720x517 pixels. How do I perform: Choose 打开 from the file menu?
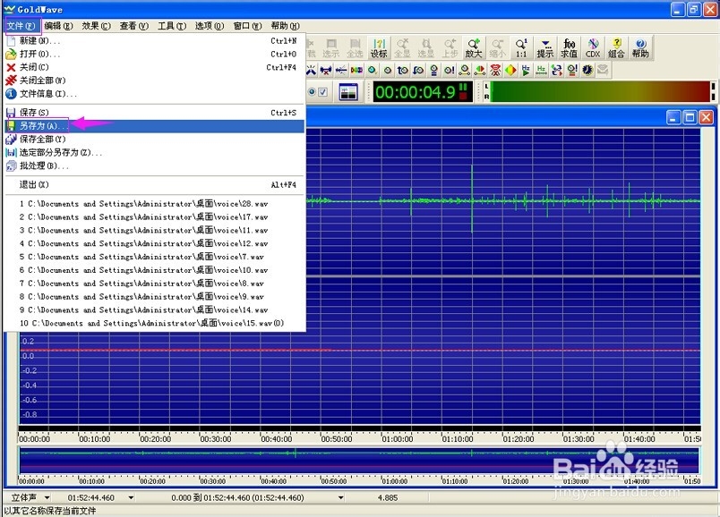click(x=155, y=55)
